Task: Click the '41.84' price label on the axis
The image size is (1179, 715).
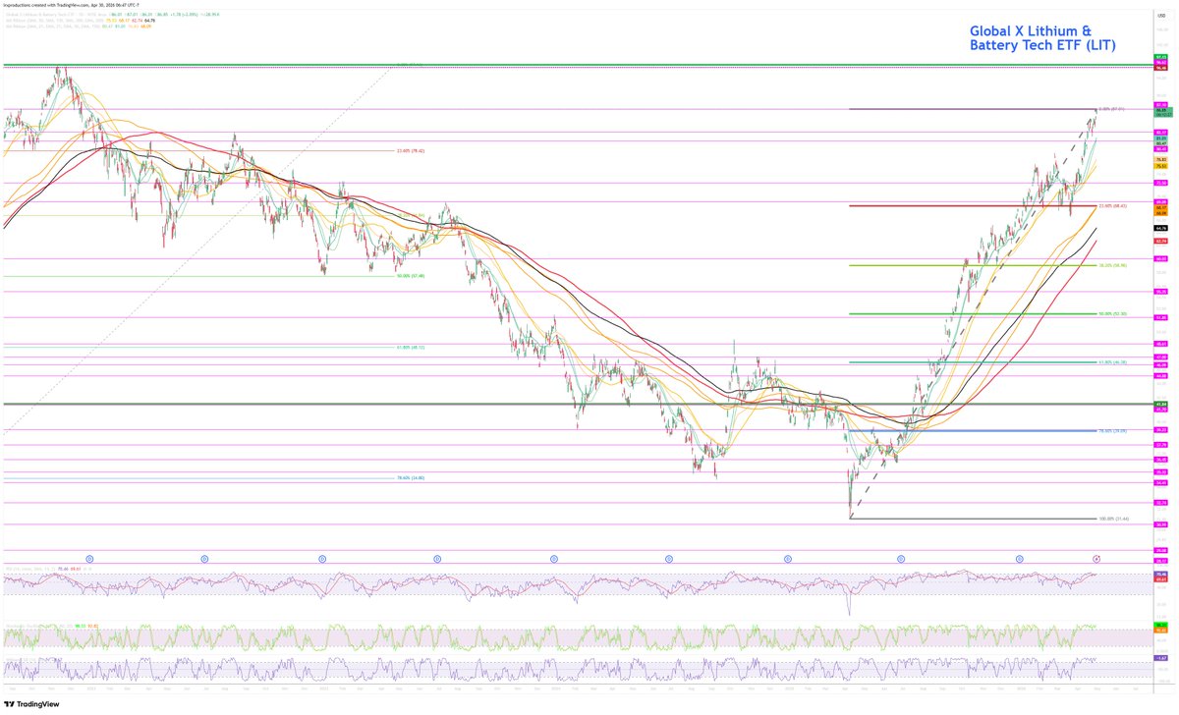Action: (x=1160, y=404)
